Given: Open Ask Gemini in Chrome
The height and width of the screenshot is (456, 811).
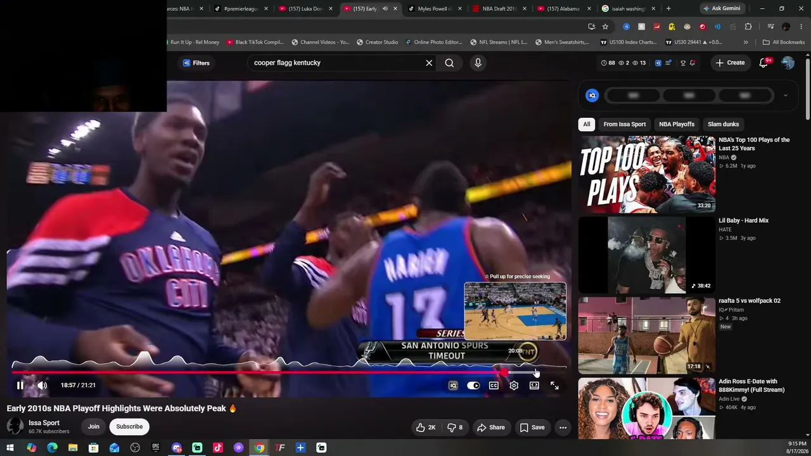Looking at the screenshot, I should pos(721,9).
